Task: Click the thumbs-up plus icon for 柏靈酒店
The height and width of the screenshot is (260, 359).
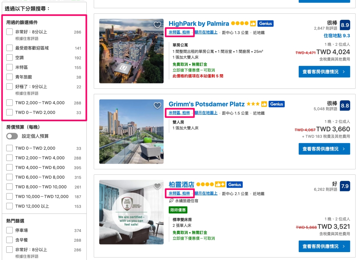Action: 220,184
